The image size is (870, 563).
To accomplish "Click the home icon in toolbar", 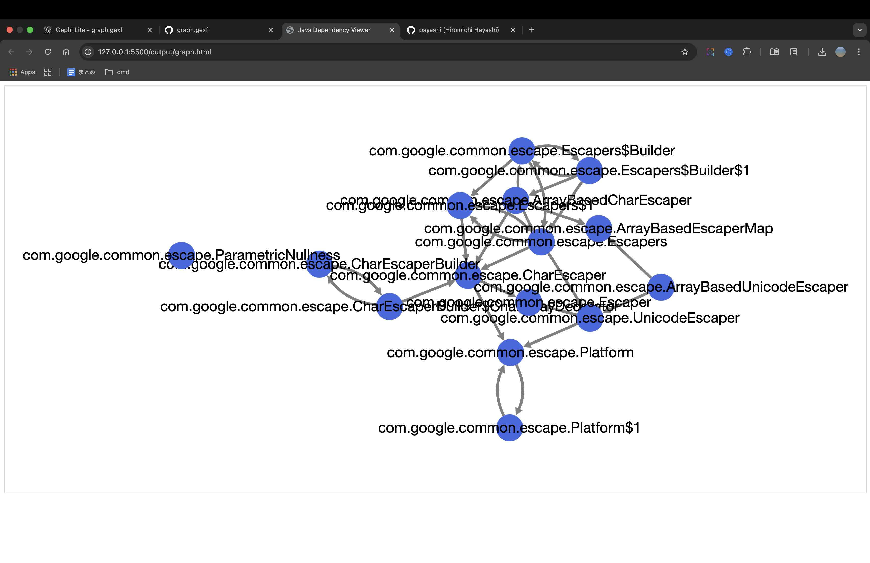I will [66, 52].
